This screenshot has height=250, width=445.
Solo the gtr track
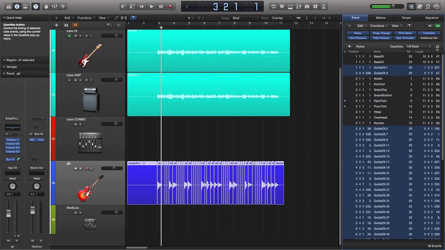coord(80,168)
